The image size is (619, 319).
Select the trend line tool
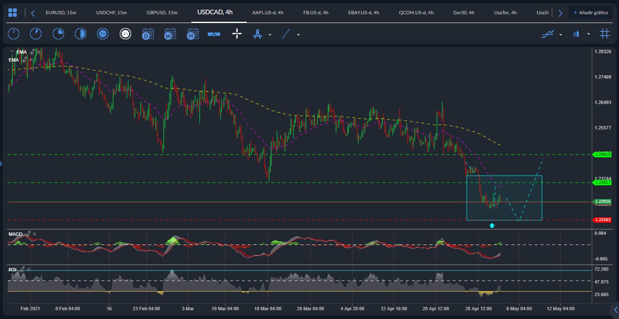coord(286,34)
